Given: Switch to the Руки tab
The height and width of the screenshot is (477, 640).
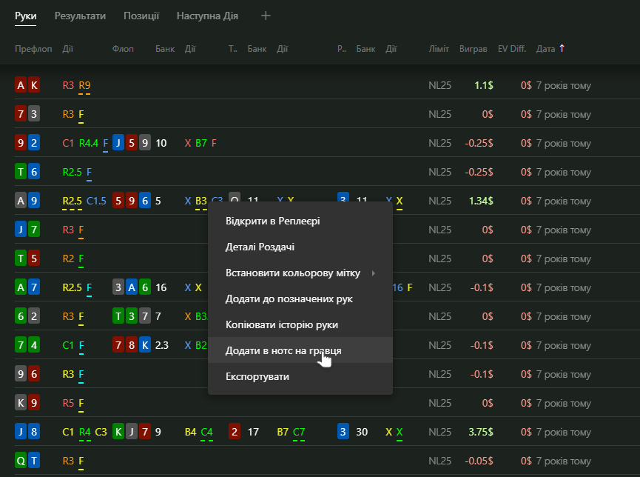Looking at the screenshot, I should 26,16.
